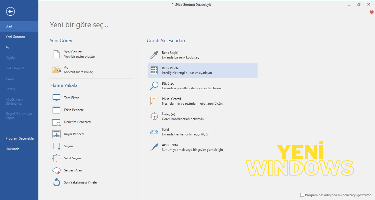Click the Denetim Penceresi icon

56,122
